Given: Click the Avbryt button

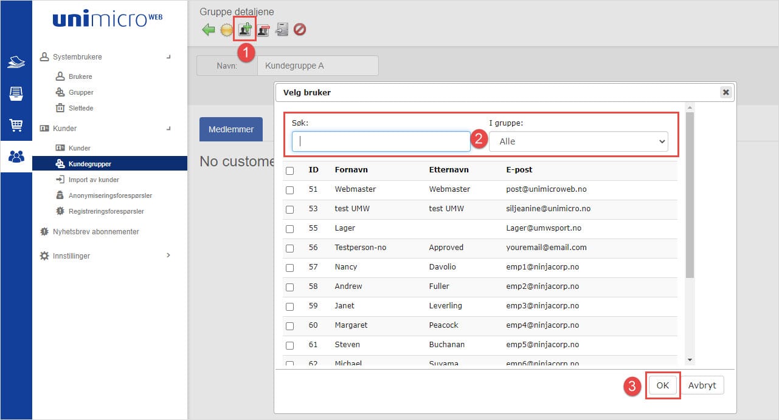Looking at the screenshot, I should pos(702,385).
